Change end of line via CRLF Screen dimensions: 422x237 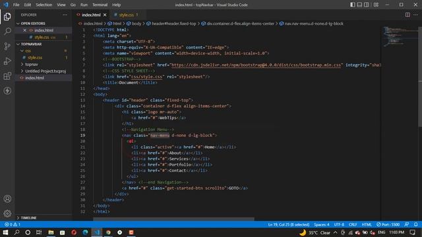(x=353, y=224)
